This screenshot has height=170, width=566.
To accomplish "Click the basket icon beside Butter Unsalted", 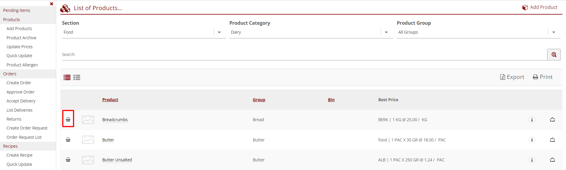I will point(68,160).
